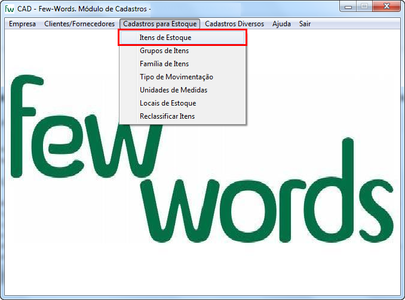The height and width of the screenshot is (300, 405).
Task: Choose Locais de Estoque entry
Action: click(x=182, y=103)
